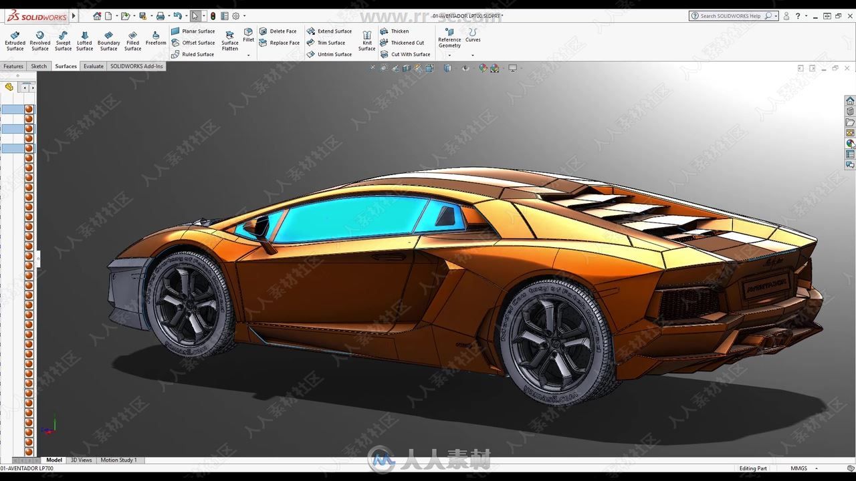The width and height of the screenshot is (856, 481).
Task: Choose the Offset Surface command
Action: point(193,43)
